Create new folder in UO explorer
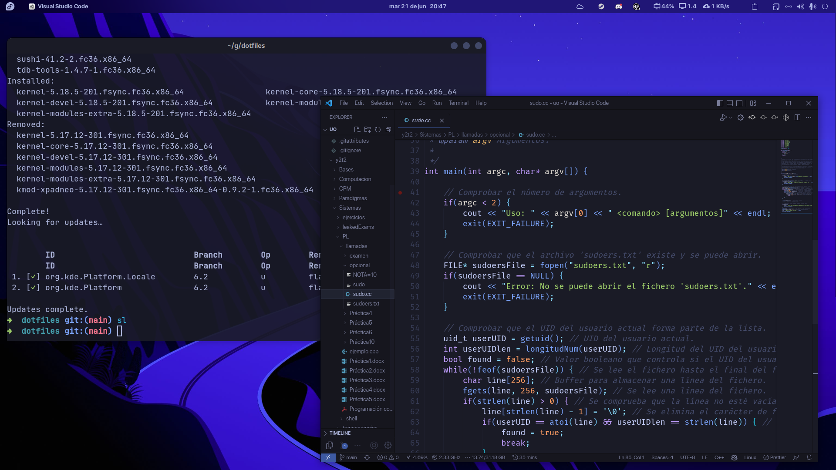The height and width of the screenshot is (470, 836). (367, 130)
